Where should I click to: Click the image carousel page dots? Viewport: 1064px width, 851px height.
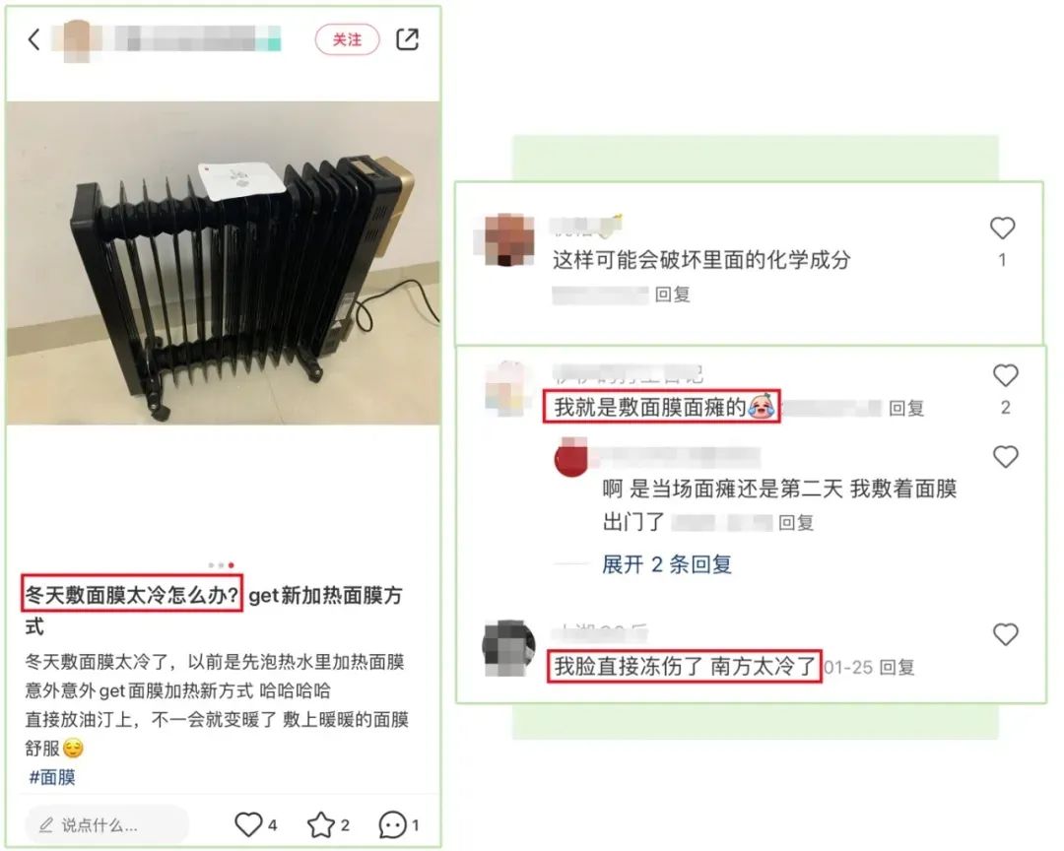[x=222, y=565]
